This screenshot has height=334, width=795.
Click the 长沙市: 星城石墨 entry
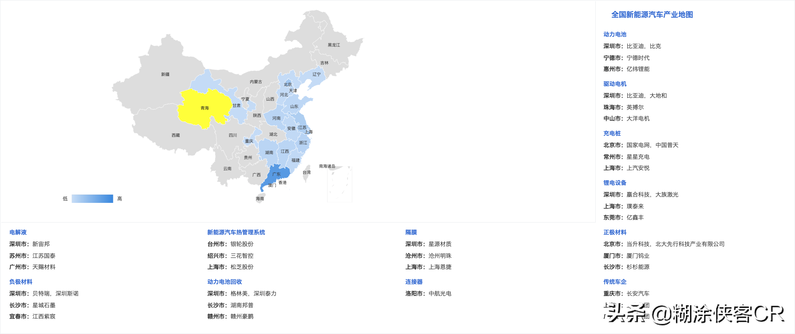pyautogui.click(x=32, y=305)
